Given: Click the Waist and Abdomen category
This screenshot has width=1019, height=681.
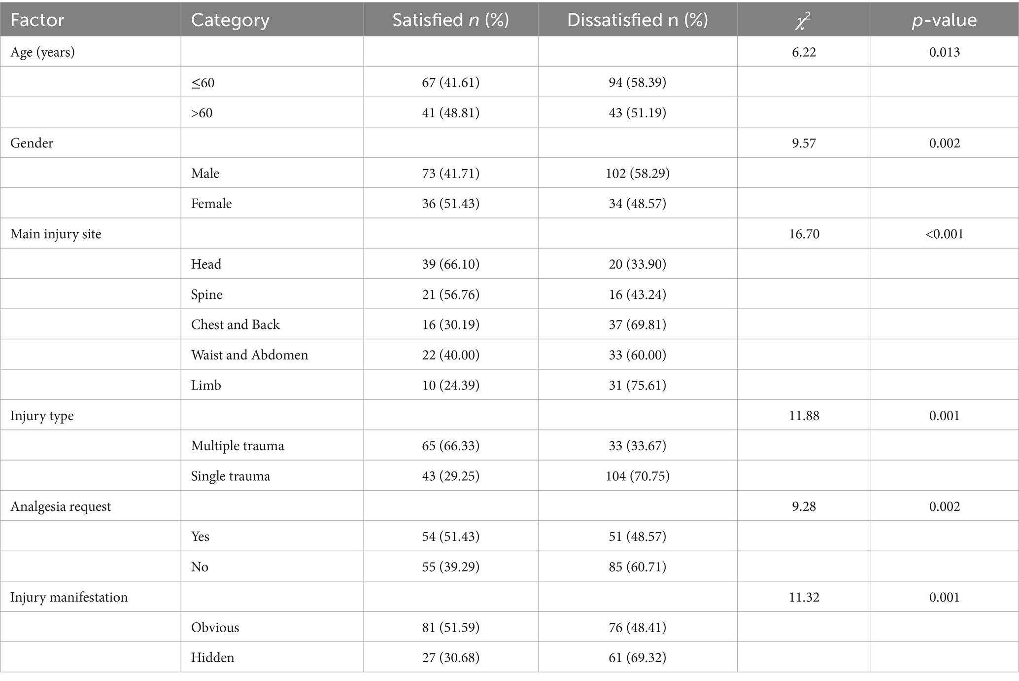Looking at the screenshot, I should click(249, 355).
